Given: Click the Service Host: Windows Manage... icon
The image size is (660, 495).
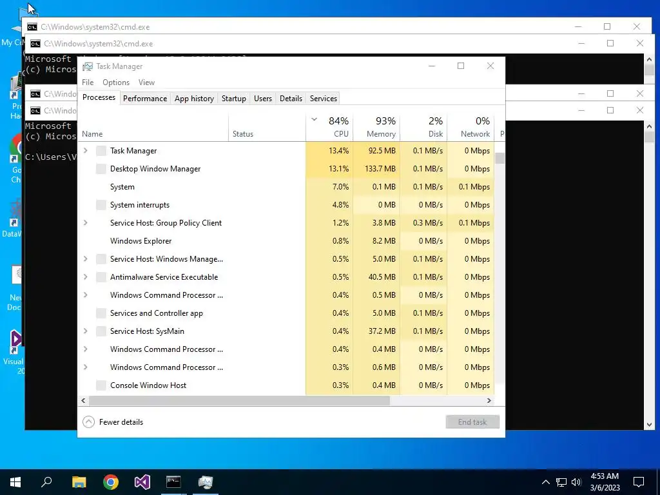Looking at the screenshot, I should click(x=101, y=259).
